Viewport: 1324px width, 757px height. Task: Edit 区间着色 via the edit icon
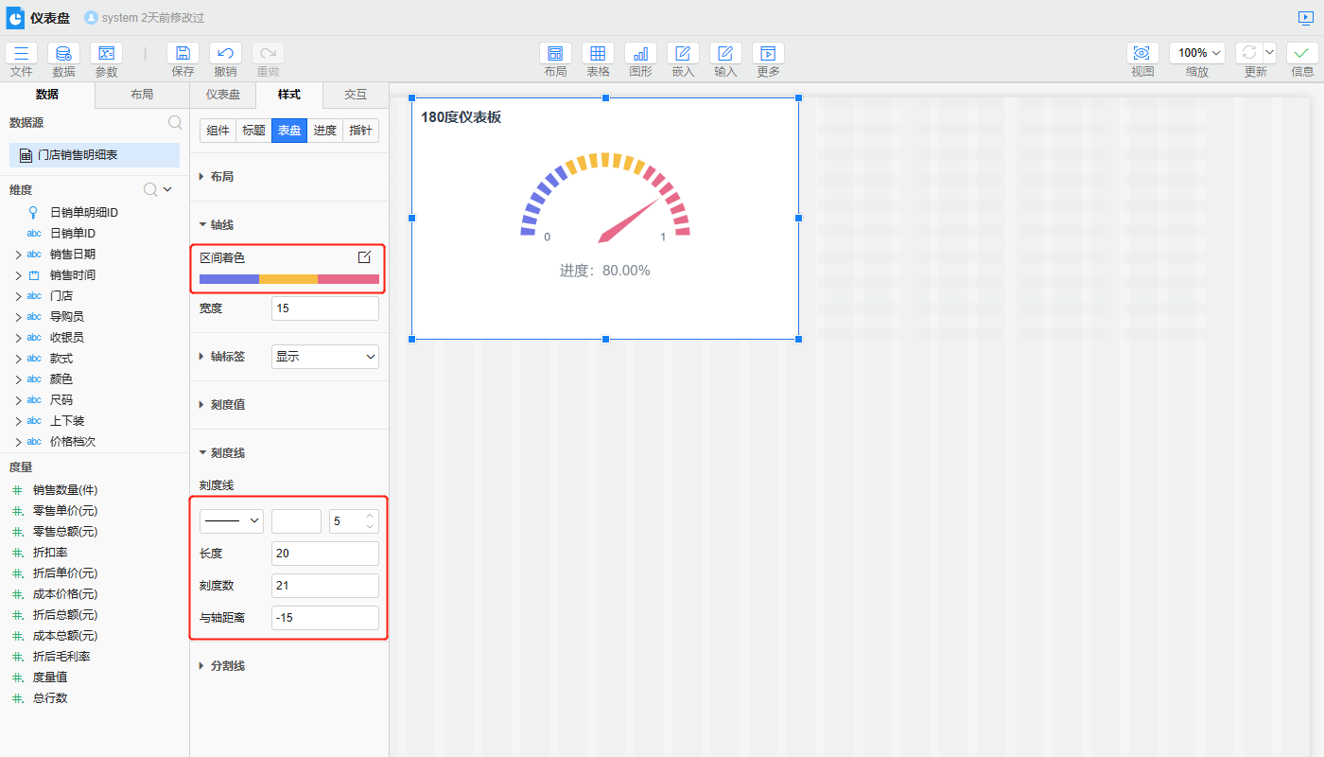tap(364, 257)
